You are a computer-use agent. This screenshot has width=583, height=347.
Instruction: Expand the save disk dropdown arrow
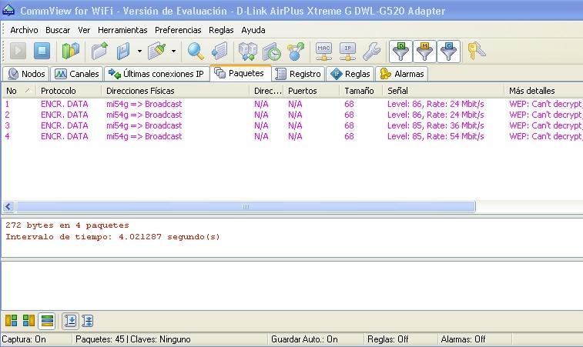[139, 52]
